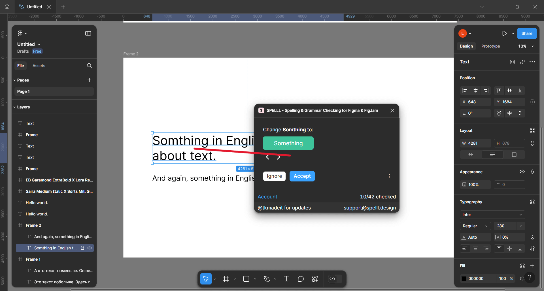Viewport: 544px width, 291px height.
Task: Go to next suggestion arrow in SPELLL
Action: tap(279, 157)
